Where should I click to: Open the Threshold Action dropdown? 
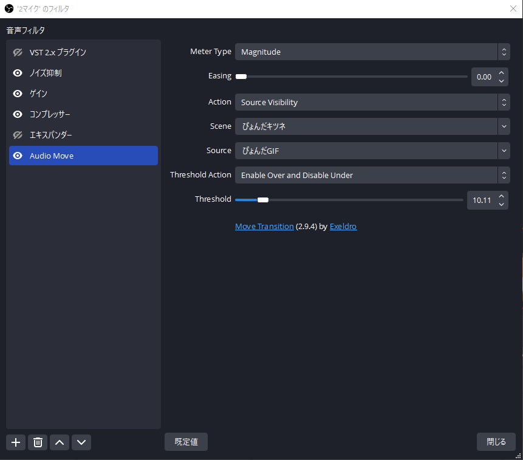[372, 175]
